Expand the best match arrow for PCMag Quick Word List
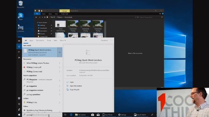This screenshot has width=209, height=117. coord(59,52)
